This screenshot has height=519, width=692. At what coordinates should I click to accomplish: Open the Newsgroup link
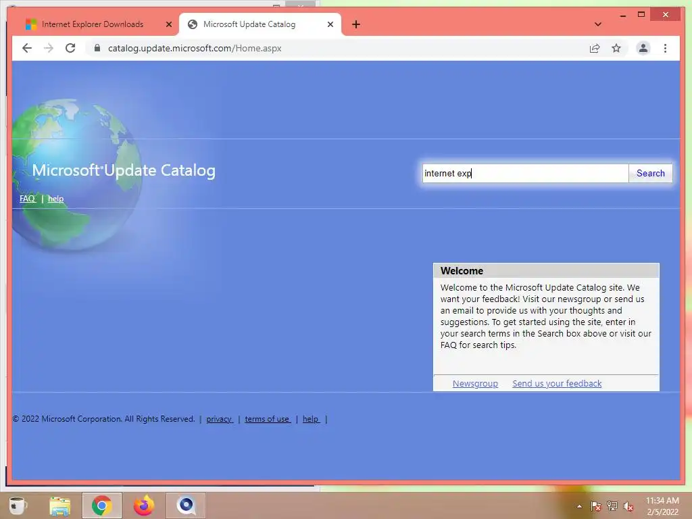[475, 384]
